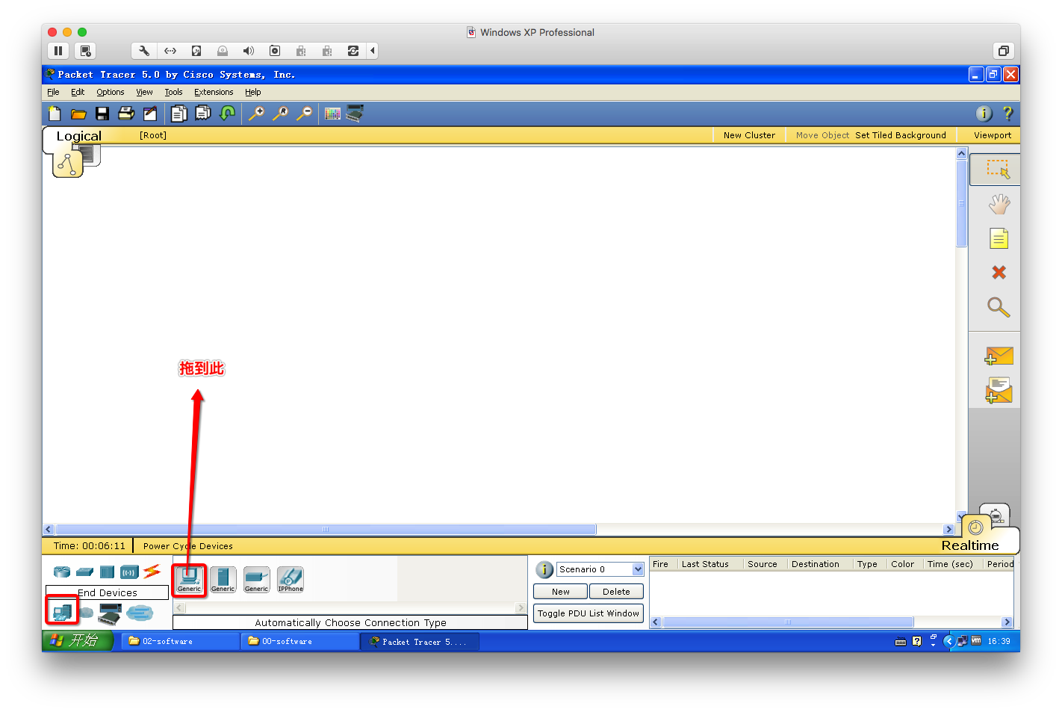This screenshot has width=1062, height=712.
Task: Click the Zoom In magnifier icon
Action: coord(256,114)
